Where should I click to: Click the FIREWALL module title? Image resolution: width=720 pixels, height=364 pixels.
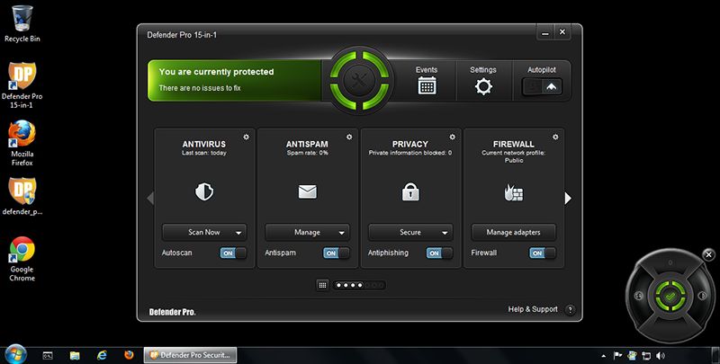click(513, 144)
